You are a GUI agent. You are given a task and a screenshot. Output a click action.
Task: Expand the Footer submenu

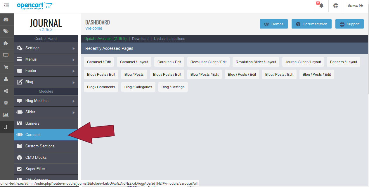(x=46, y=71)
